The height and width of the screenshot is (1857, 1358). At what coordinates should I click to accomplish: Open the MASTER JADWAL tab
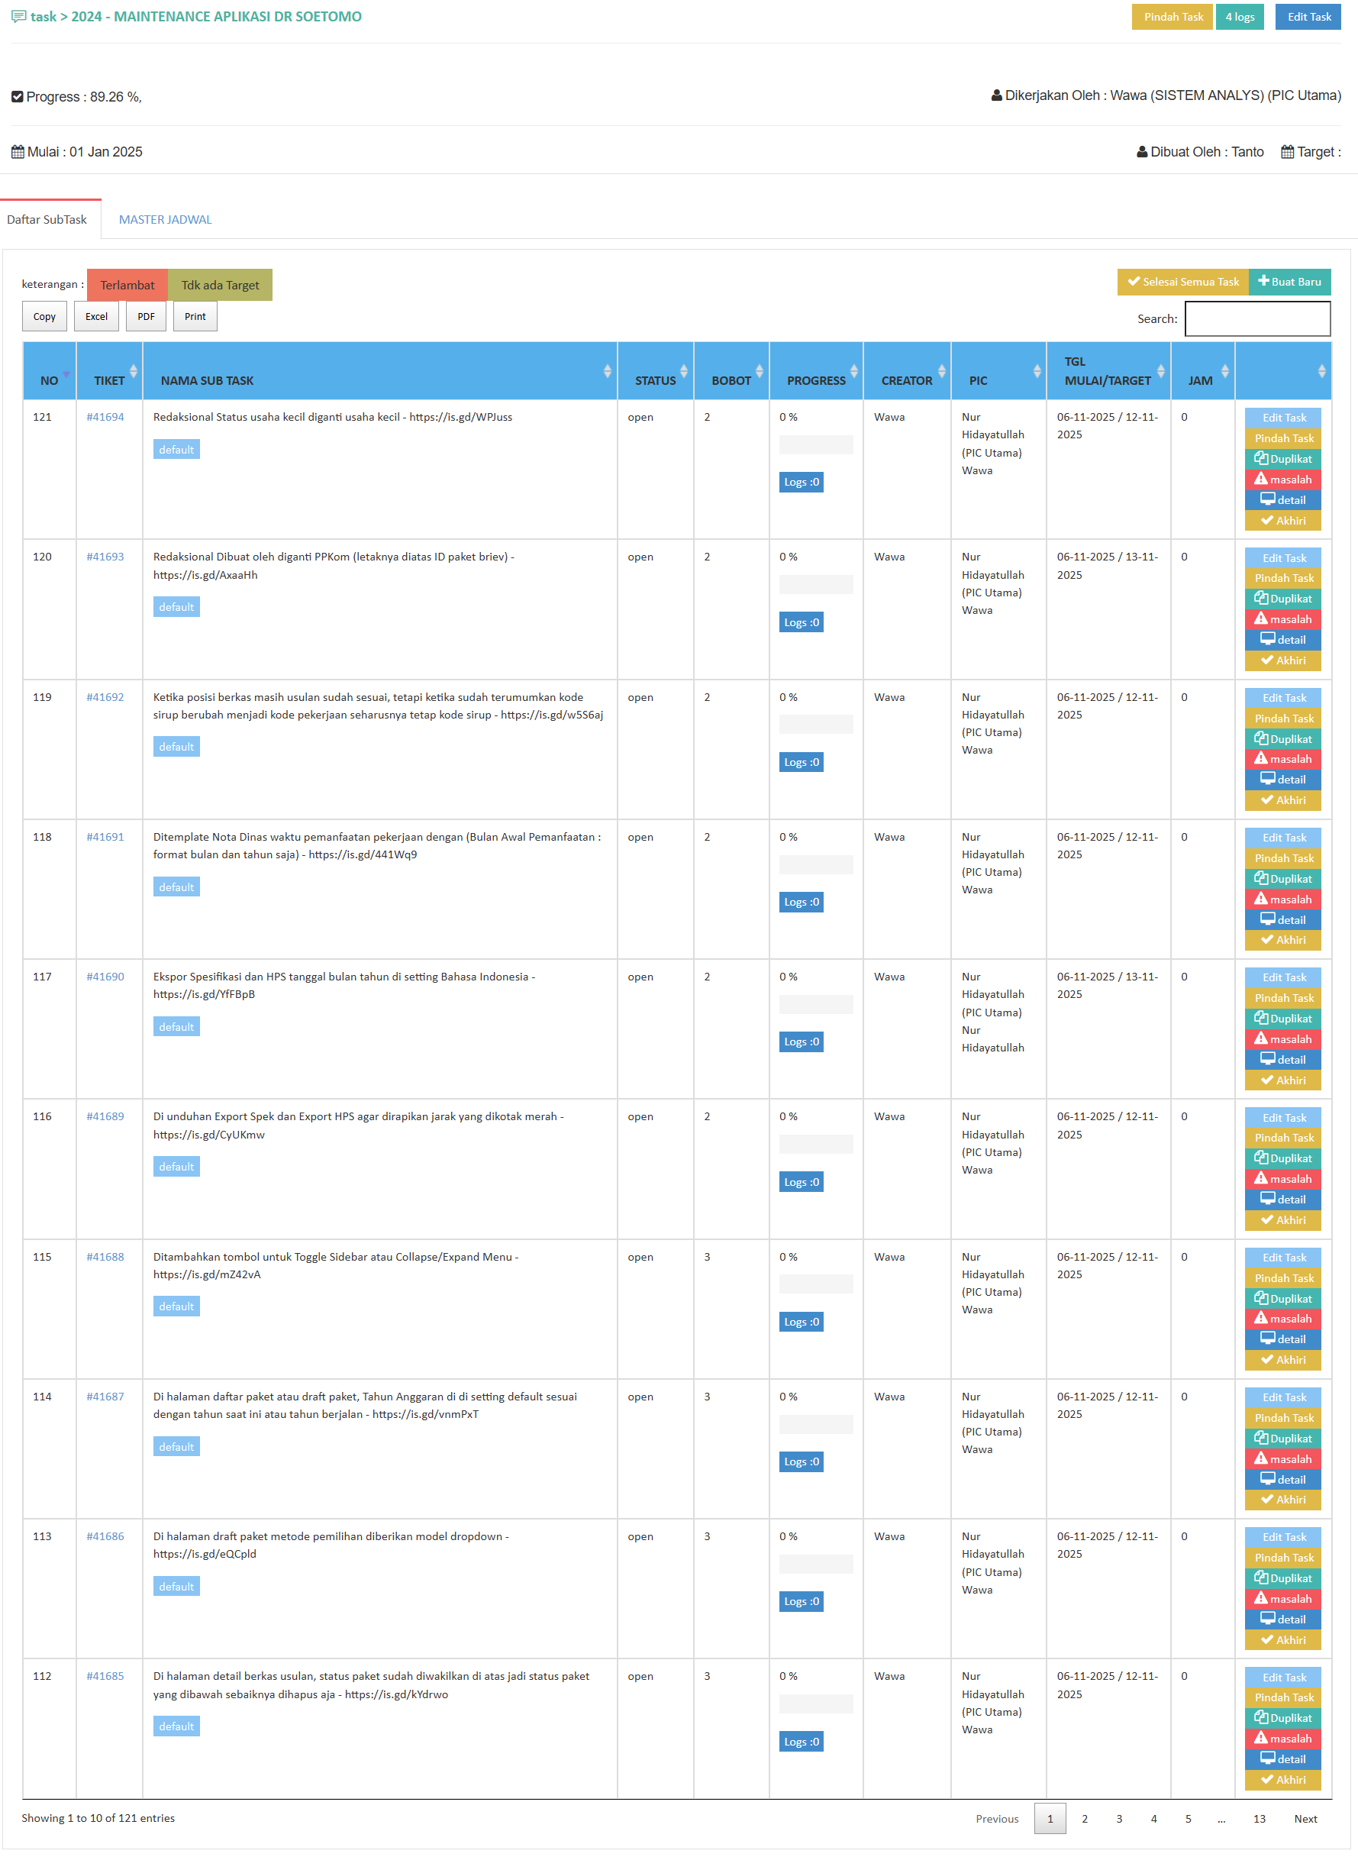click(165, 219)
